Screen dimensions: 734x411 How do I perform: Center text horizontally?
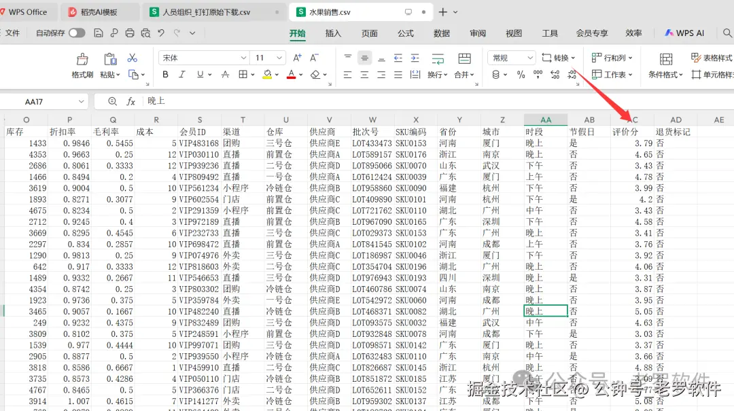coord(364,75)
